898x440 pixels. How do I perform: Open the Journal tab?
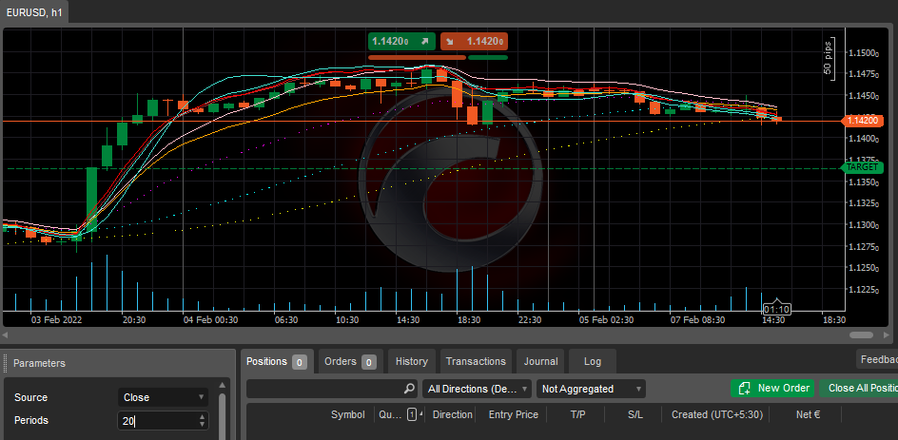pos(540,362)
